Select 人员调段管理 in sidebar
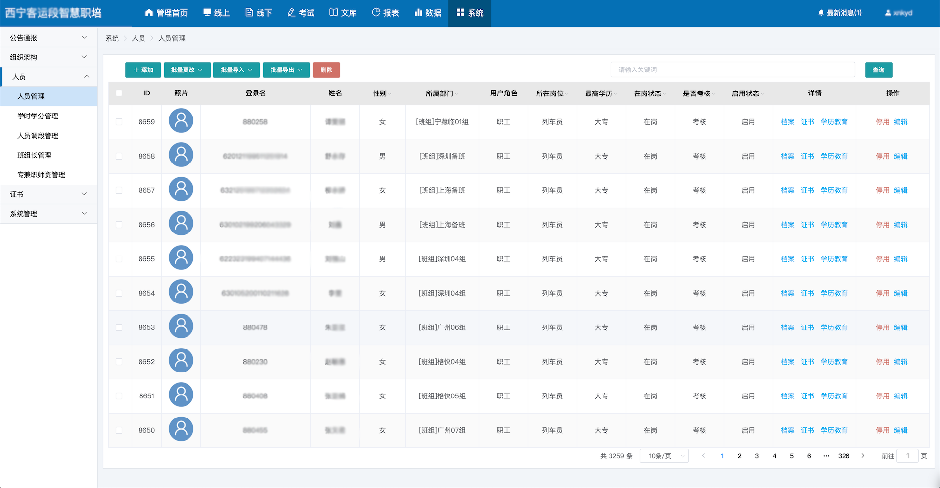940x488 pixels. [38, 136]
